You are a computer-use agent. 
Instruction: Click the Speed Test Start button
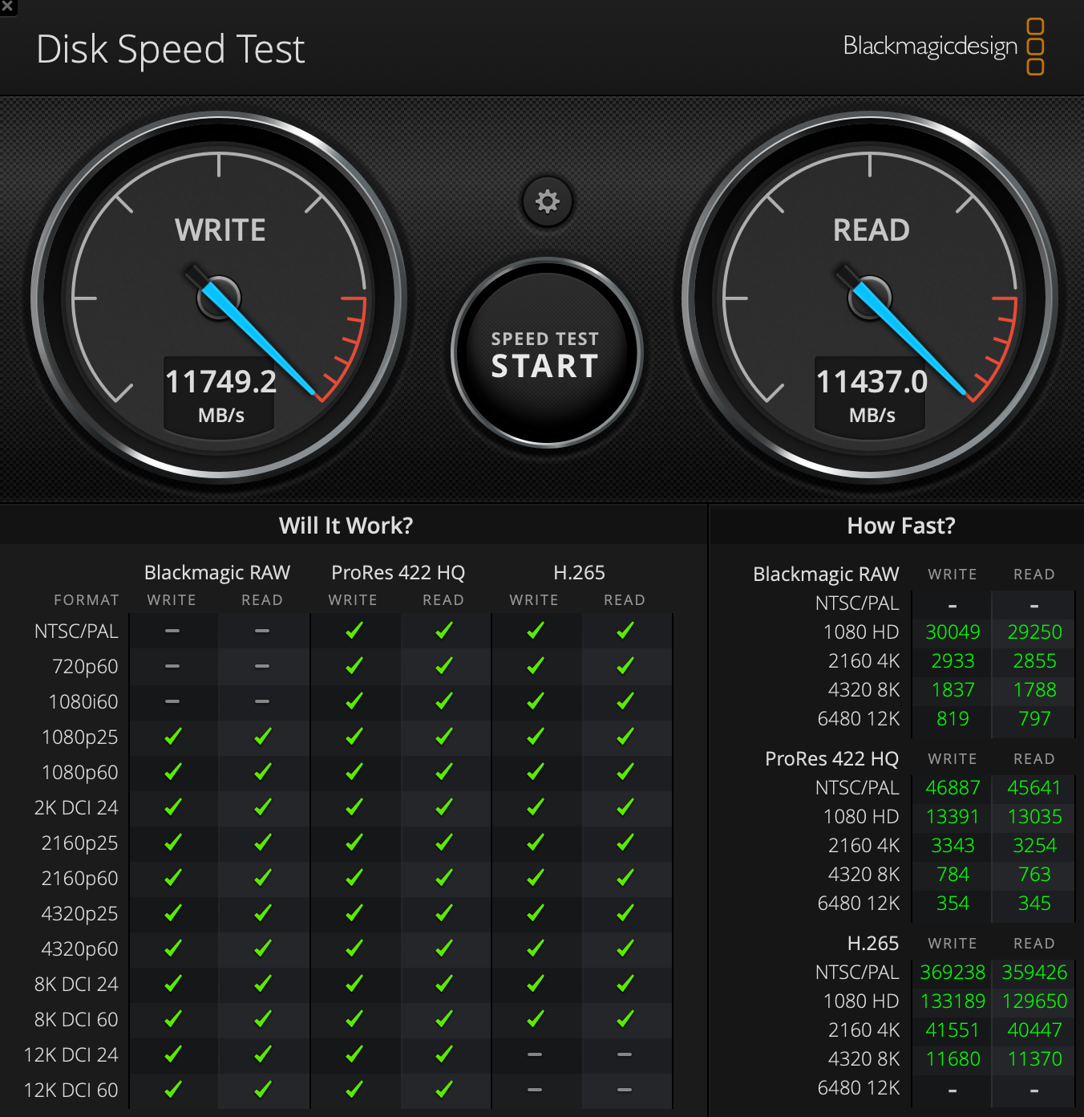click(x=547, y=353)
